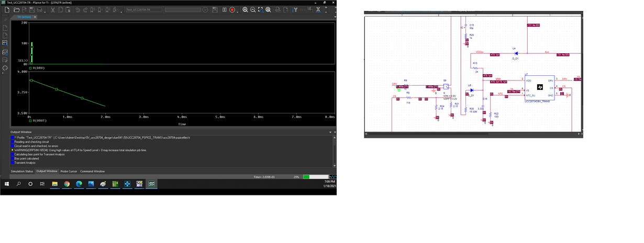This screenshot has width=644, height=243.
Task: Undo the last action
Action: coord(77,9)
